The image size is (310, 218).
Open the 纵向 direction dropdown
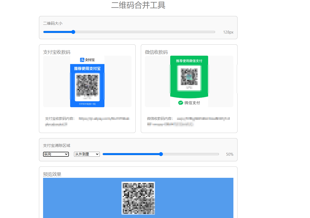click(x=56, y=154)
